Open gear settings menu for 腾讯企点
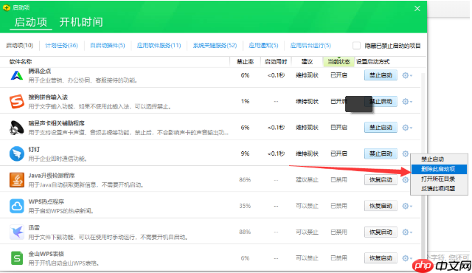 407,75
